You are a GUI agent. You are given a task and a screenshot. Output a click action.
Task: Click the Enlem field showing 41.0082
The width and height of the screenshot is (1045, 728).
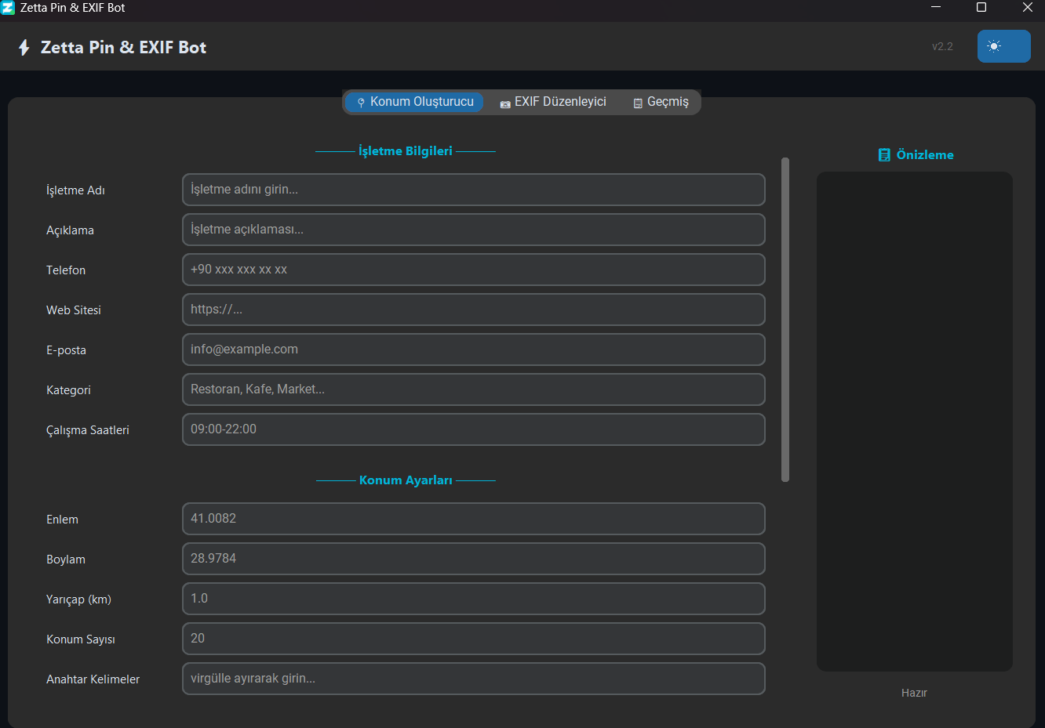click(474, 519)
